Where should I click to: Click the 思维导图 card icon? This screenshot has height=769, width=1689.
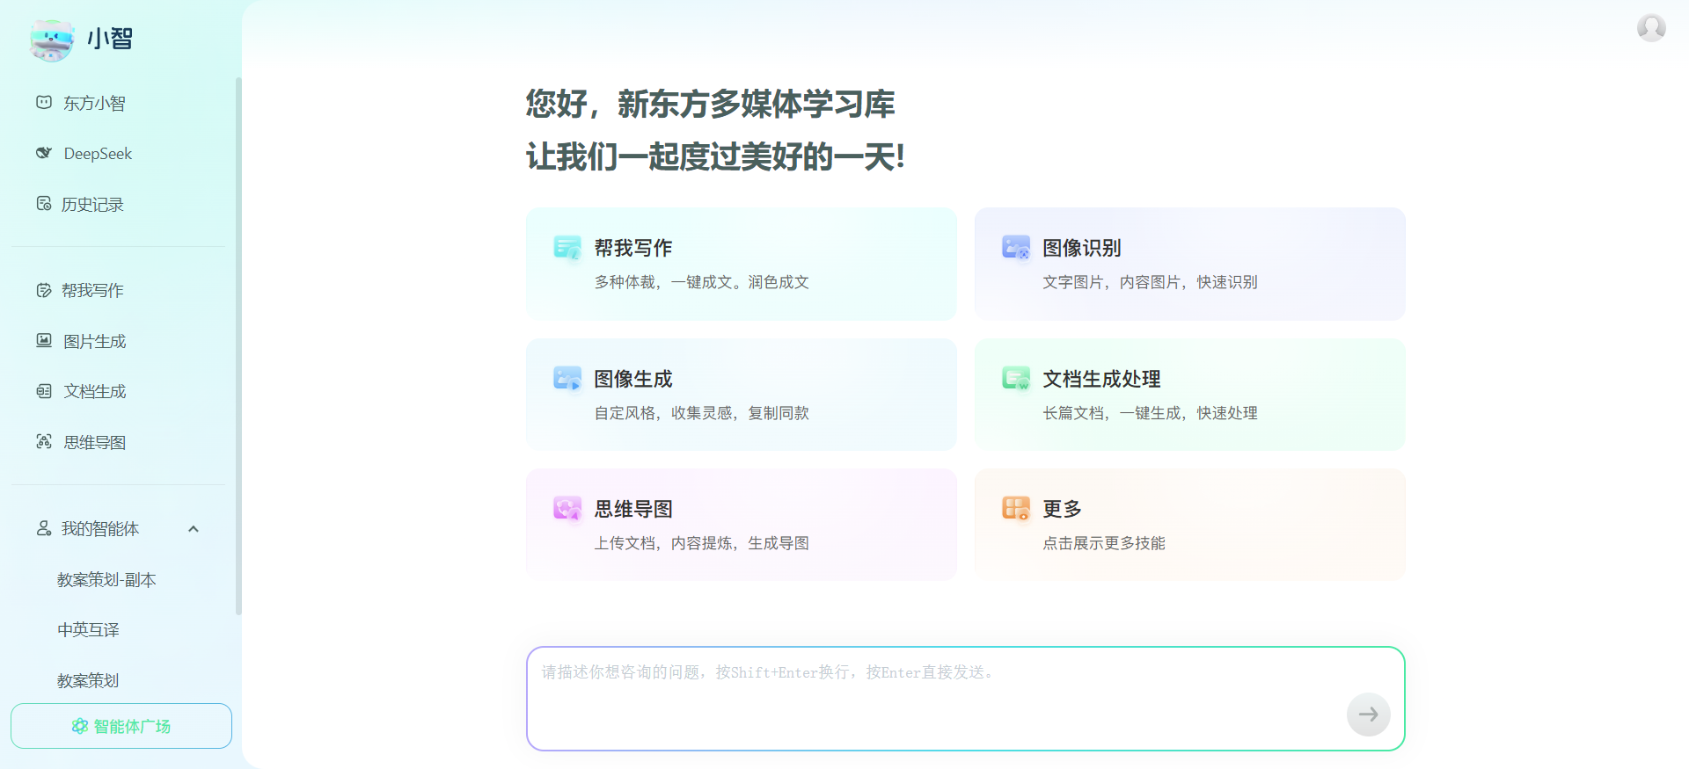point(567,509)
